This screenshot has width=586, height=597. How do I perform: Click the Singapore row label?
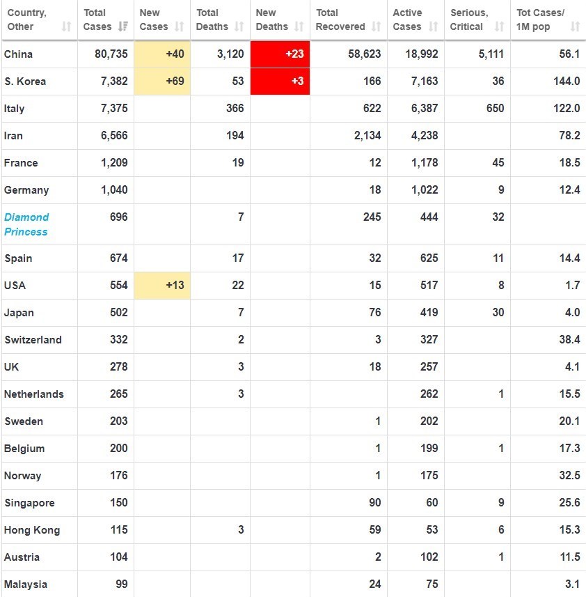[x=29, y=503]
